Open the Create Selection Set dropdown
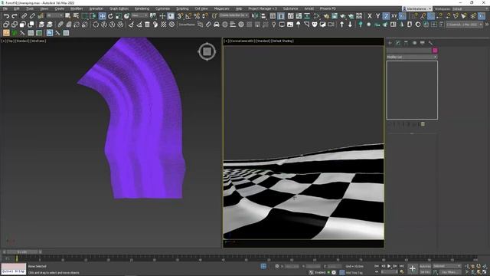The image size is (490, 276). point(234,15)
